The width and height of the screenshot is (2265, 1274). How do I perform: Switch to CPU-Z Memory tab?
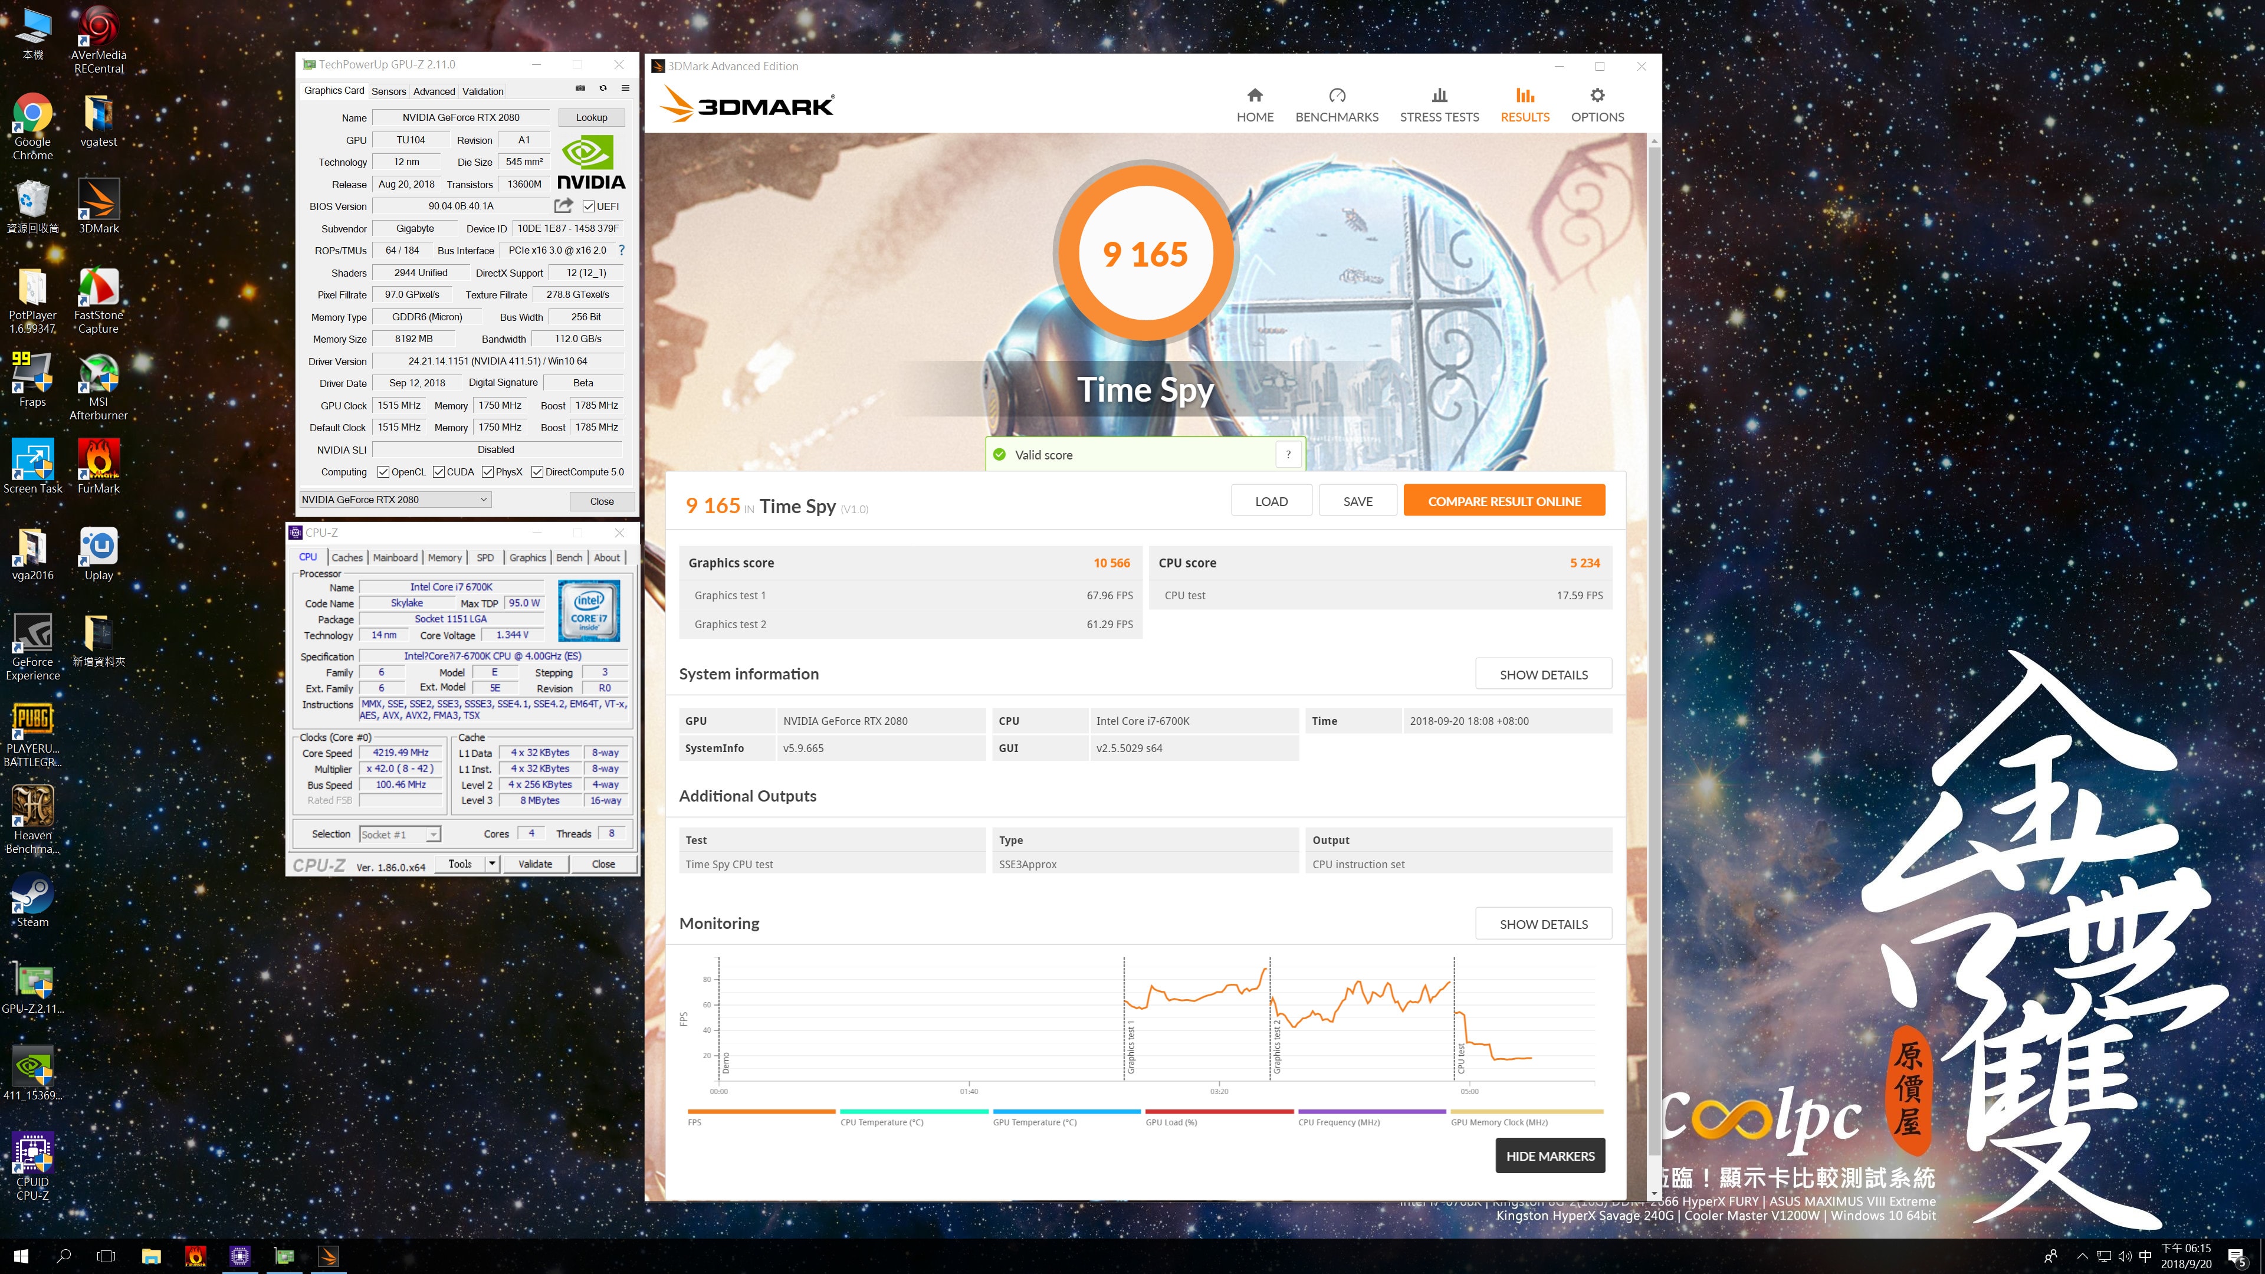point(444,557)
